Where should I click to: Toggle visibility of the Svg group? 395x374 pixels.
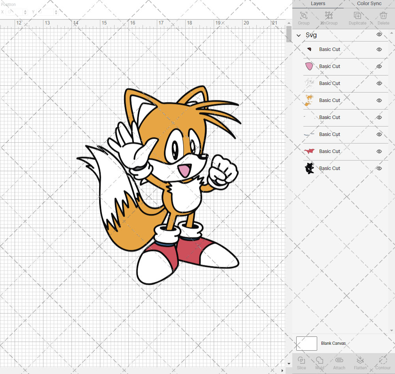(x=379, y=34)
